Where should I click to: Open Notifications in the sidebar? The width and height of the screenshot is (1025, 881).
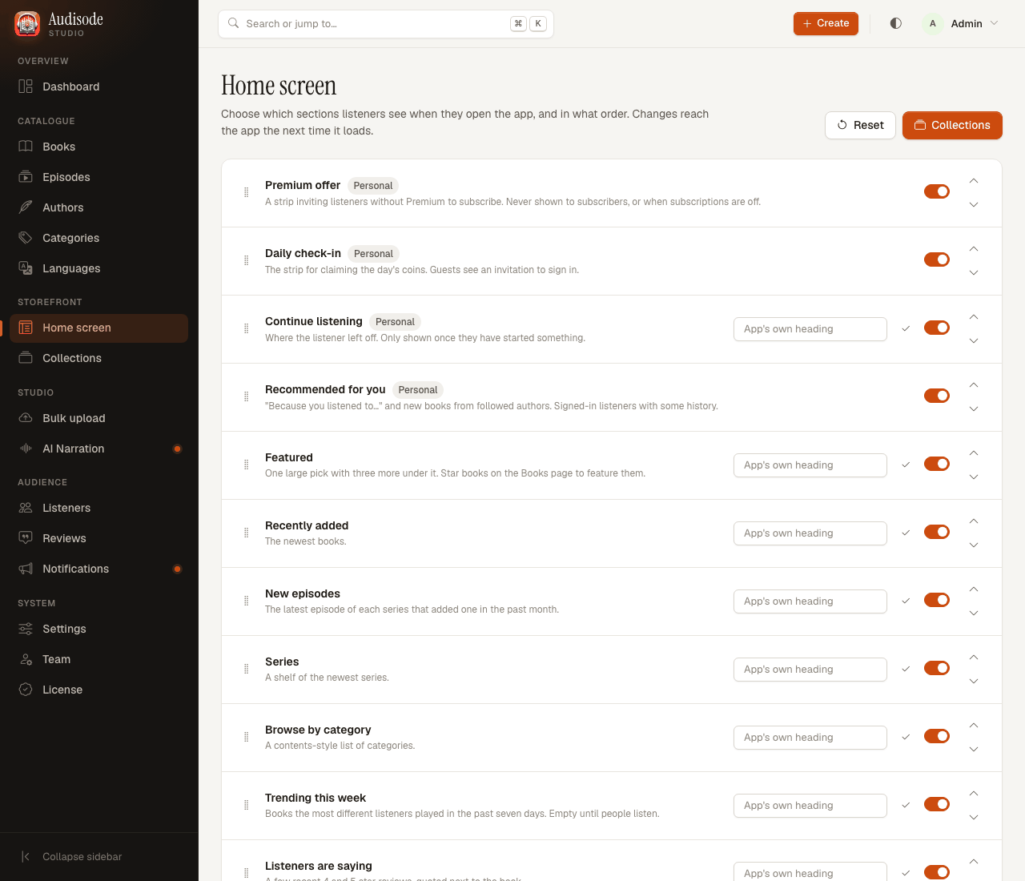click(99, 569)
